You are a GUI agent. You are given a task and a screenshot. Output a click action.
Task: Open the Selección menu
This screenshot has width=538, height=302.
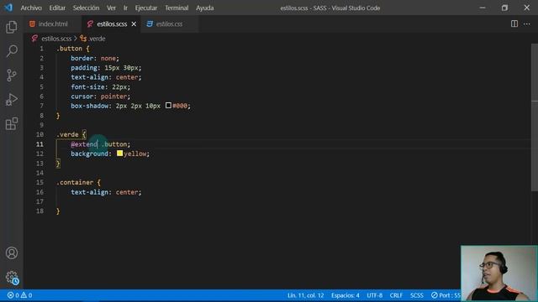[86, 8]
